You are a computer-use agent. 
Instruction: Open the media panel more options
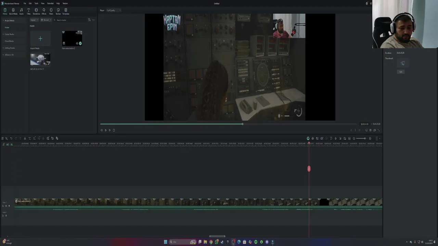(x=93, y=20)
